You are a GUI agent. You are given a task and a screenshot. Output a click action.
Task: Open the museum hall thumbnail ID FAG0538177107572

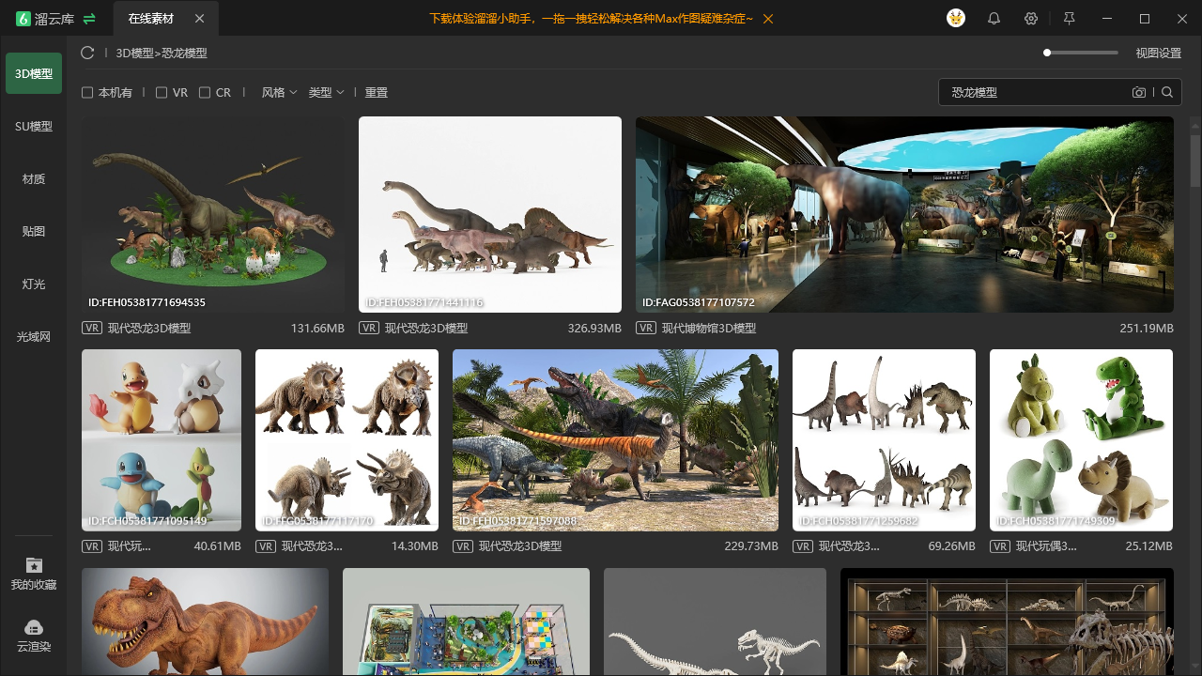(904, 214)
